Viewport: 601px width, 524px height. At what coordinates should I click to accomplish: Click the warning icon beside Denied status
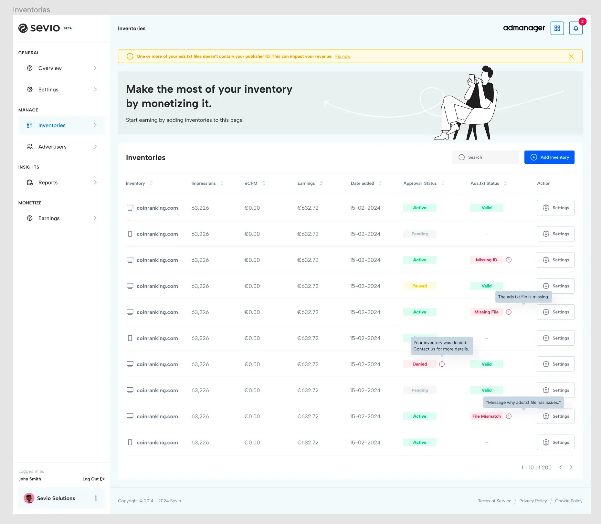point(442,364)
